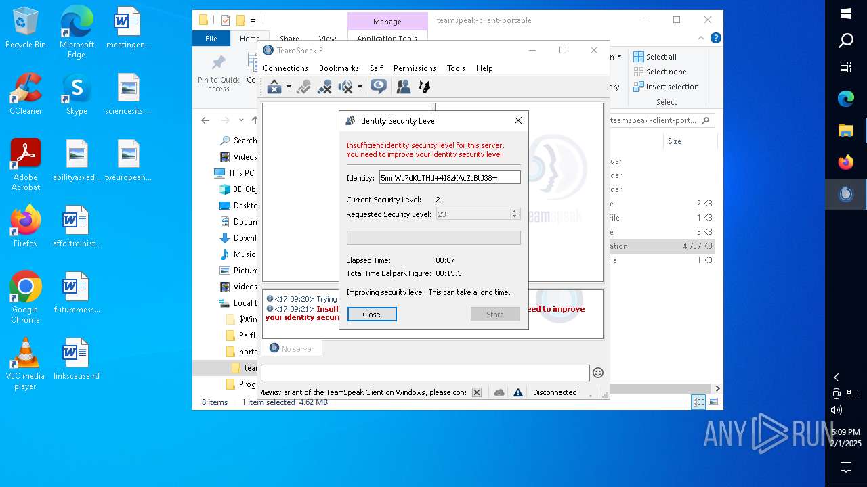
Task: Click the Windows Start button on taskbar
Action: click(846, 14)
